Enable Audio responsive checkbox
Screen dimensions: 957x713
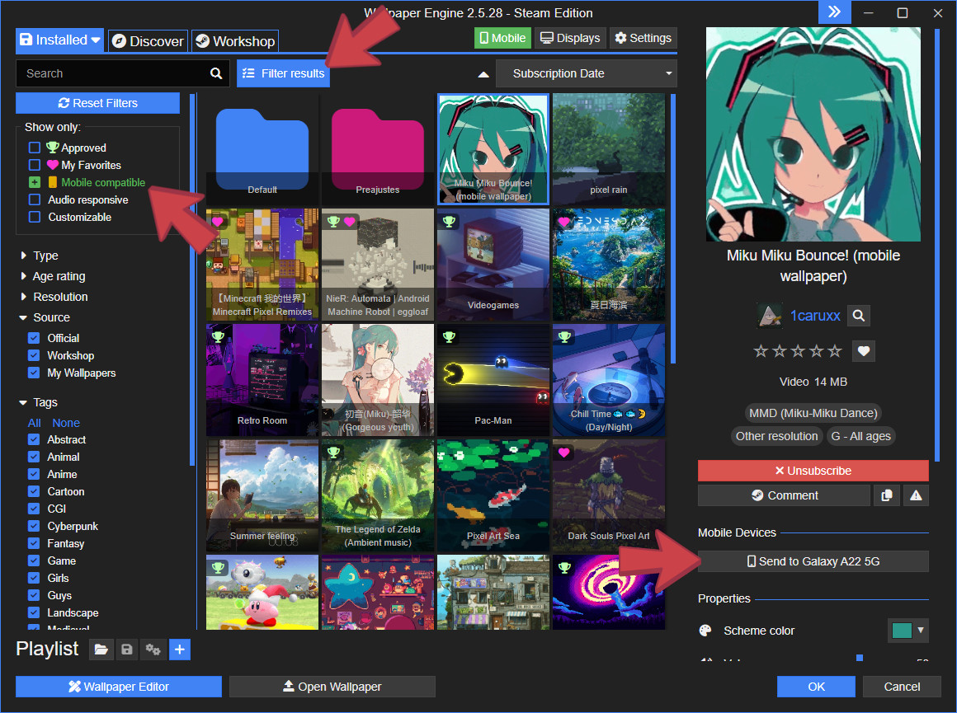coord(35,199)
